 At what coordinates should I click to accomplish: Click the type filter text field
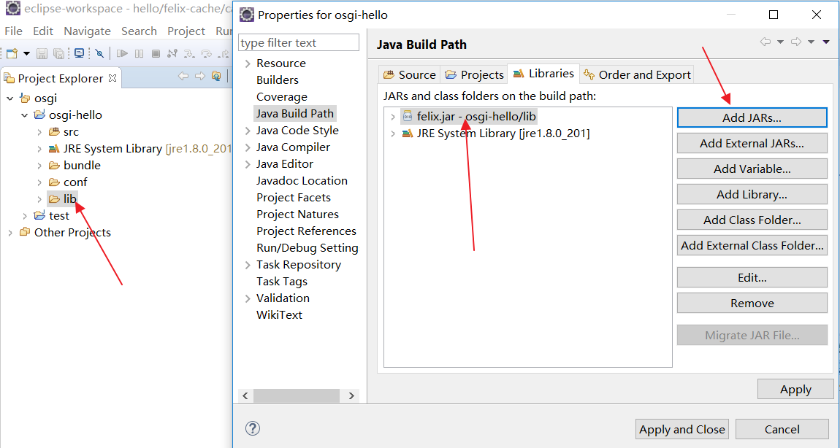[299, 43]
